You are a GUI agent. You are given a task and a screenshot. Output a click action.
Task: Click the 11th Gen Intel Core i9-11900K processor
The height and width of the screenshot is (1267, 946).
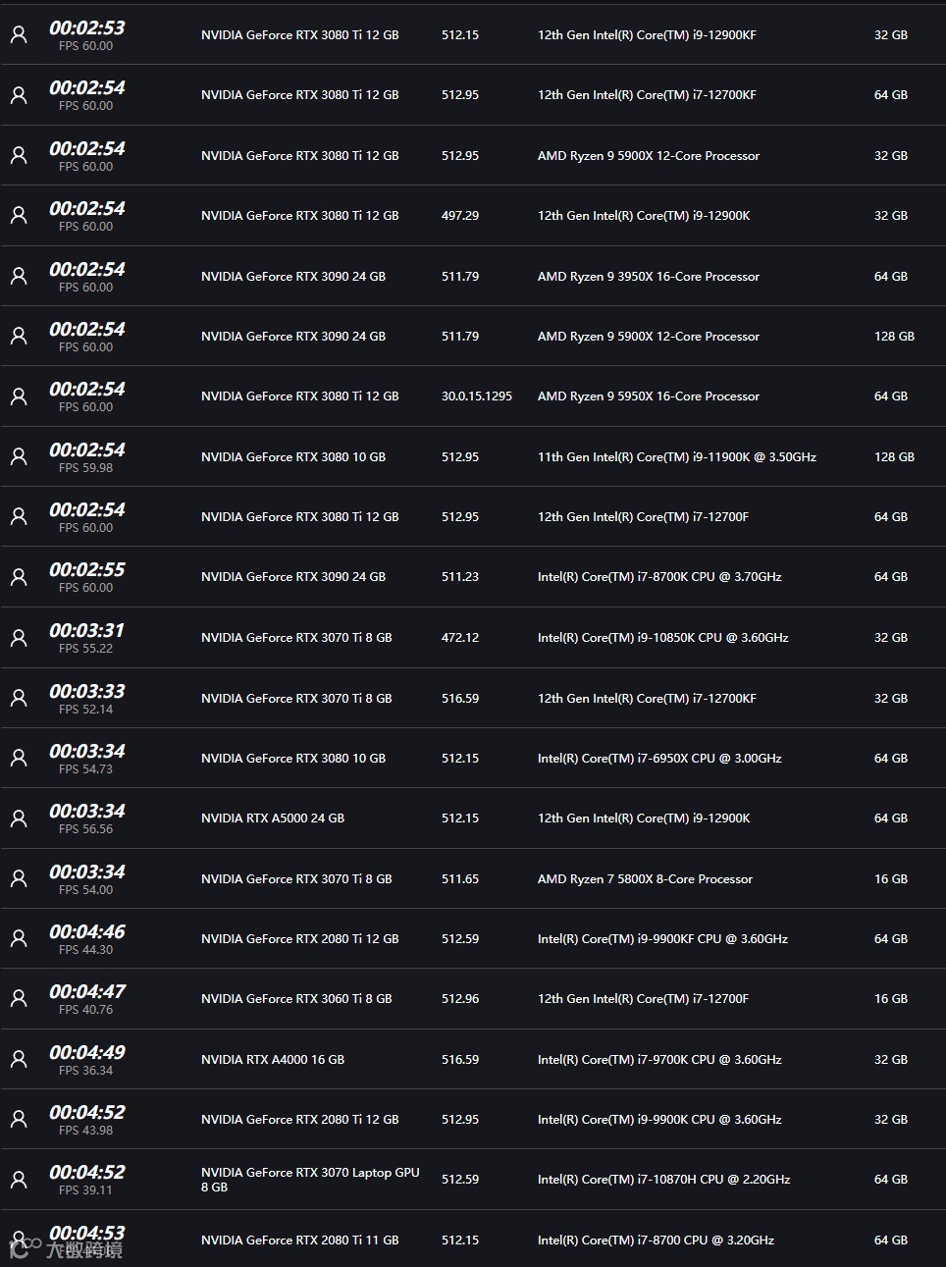(x=677, y=457)
